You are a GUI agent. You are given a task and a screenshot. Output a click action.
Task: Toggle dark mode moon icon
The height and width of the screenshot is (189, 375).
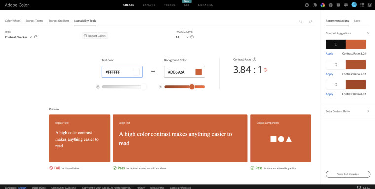click(315, 5)
